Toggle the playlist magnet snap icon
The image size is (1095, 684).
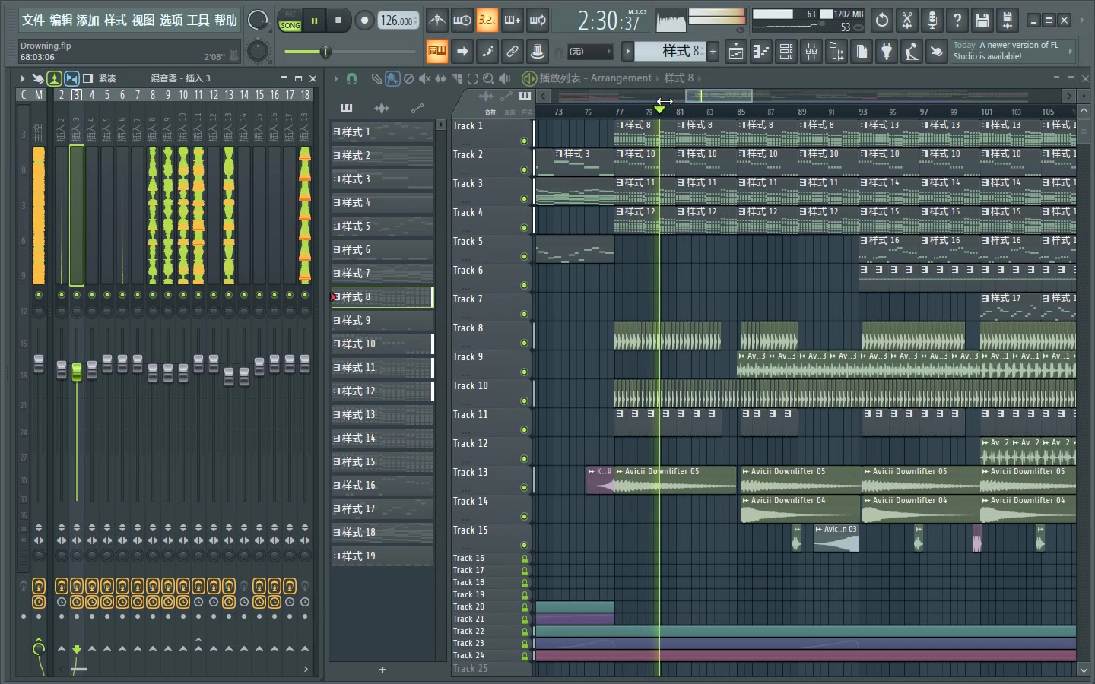pos(351,78)
